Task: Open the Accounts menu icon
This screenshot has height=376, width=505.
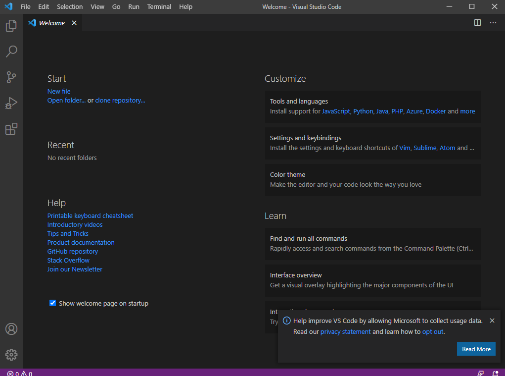Action: [11, 329]
